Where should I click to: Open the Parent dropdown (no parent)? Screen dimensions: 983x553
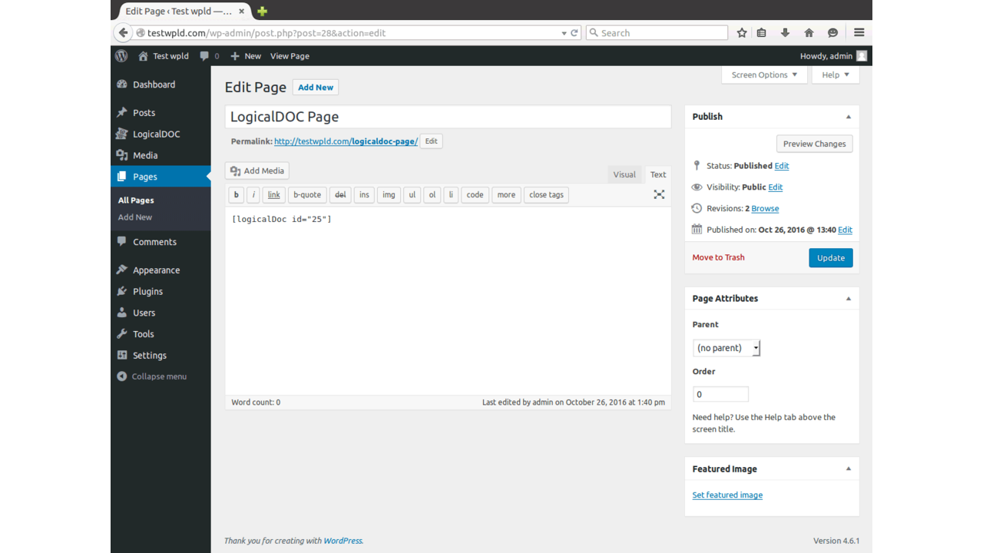(x=726, y=348)
